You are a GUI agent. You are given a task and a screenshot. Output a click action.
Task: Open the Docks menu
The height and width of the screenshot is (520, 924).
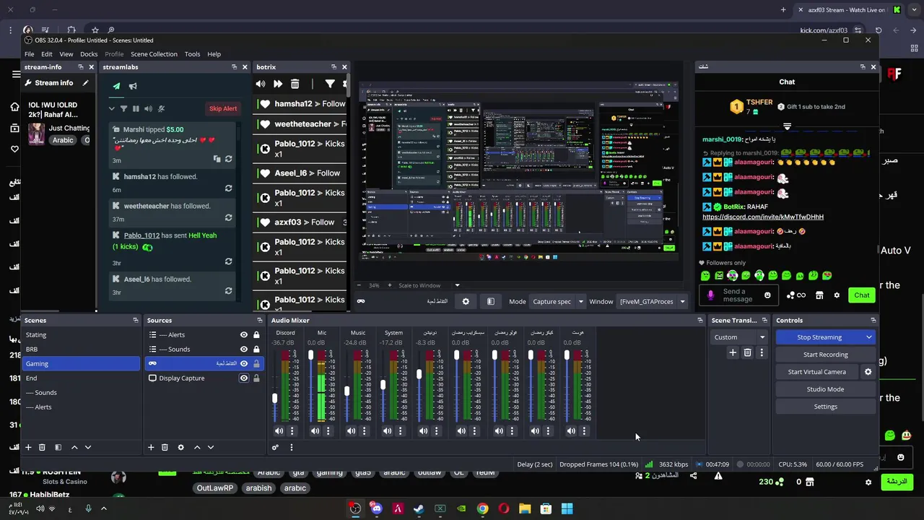89,54
